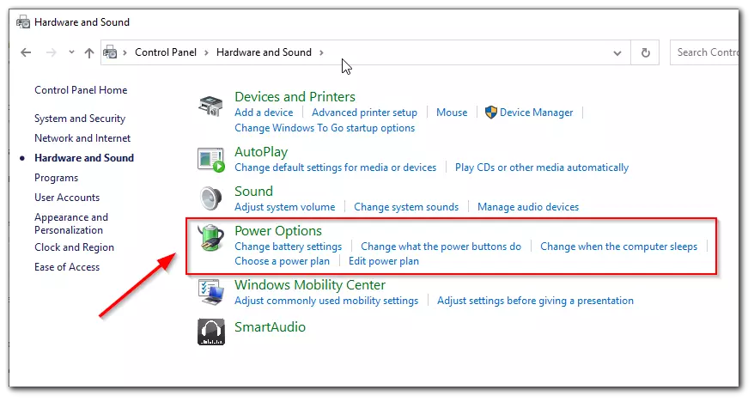Click the Hardware and Sound title bar icon
Screen dimensions: 754x402
click(23, 22)
